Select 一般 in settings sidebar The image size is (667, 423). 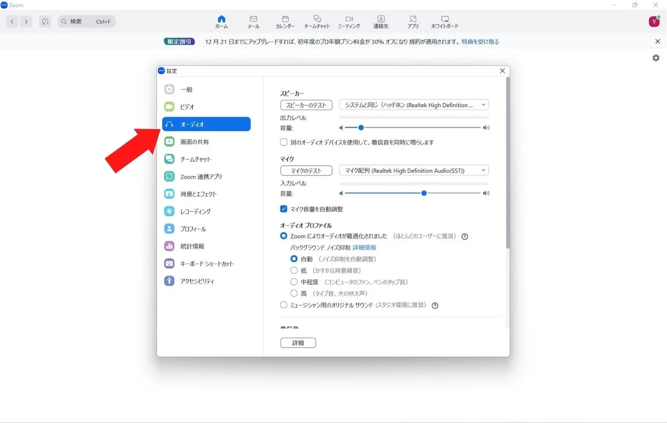pyautogui.click(x=206, y=90)
